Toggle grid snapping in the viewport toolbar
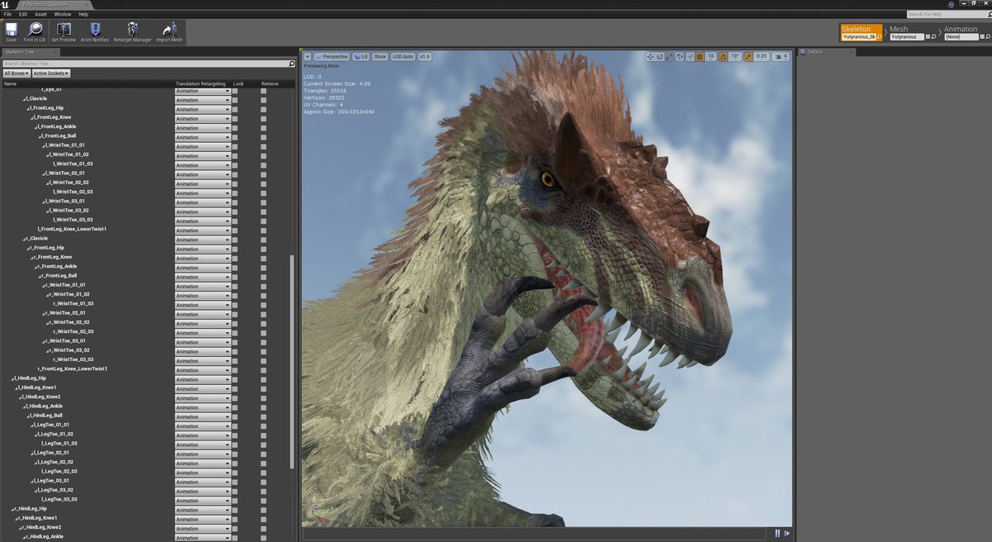992x542 pixels. pos(699,56)
